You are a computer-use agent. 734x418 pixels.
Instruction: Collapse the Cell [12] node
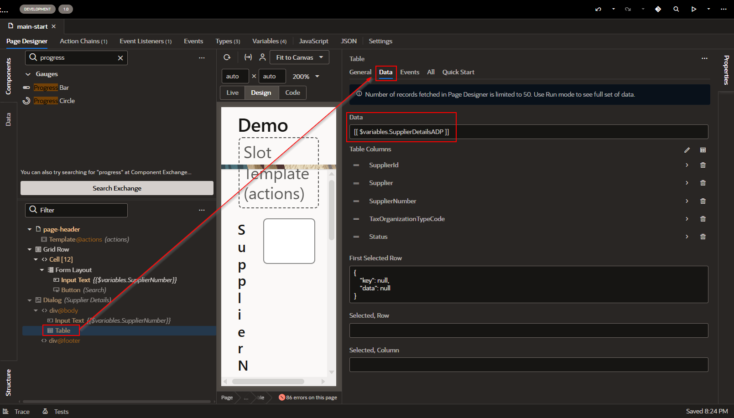click(x=36, y=259)
